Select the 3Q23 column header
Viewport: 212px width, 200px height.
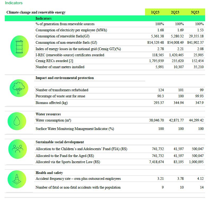pos(195,12)
